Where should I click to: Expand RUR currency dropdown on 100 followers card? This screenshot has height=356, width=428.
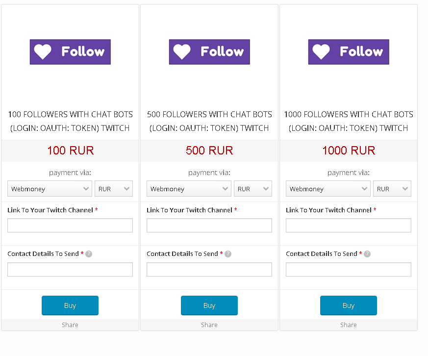point(114,189)
